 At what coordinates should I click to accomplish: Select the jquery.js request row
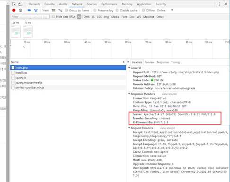tap(68, 78)
